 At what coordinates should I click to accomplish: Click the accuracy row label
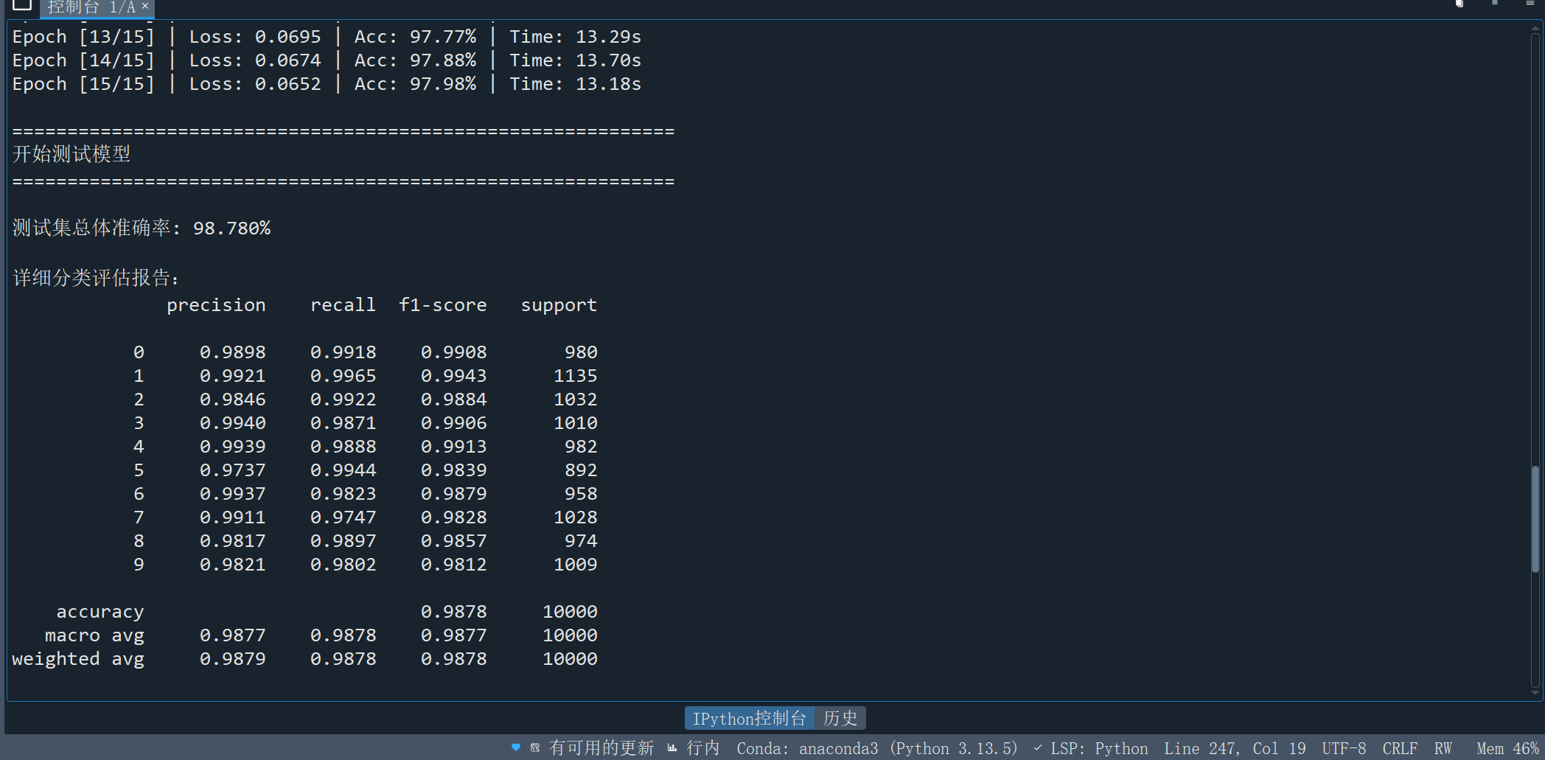100,613
